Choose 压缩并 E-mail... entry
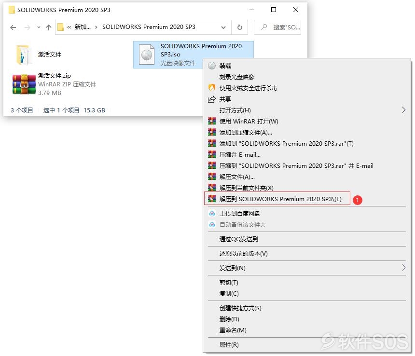 tap(307, 155)
